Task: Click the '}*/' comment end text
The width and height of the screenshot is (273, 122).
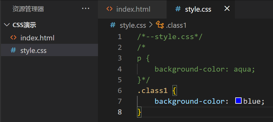Action: tap(143, 80)
